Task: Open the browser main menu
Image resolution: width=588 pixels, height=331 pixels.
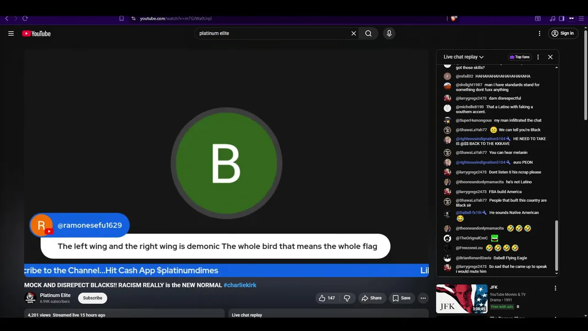Action: [x=581, y=18]
